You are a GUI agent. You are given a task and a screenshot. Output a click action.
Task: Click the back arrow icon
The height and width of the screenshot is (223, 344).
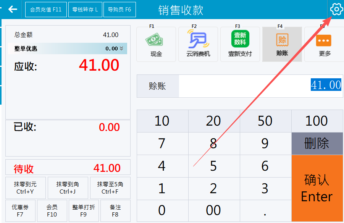[13, 9]
